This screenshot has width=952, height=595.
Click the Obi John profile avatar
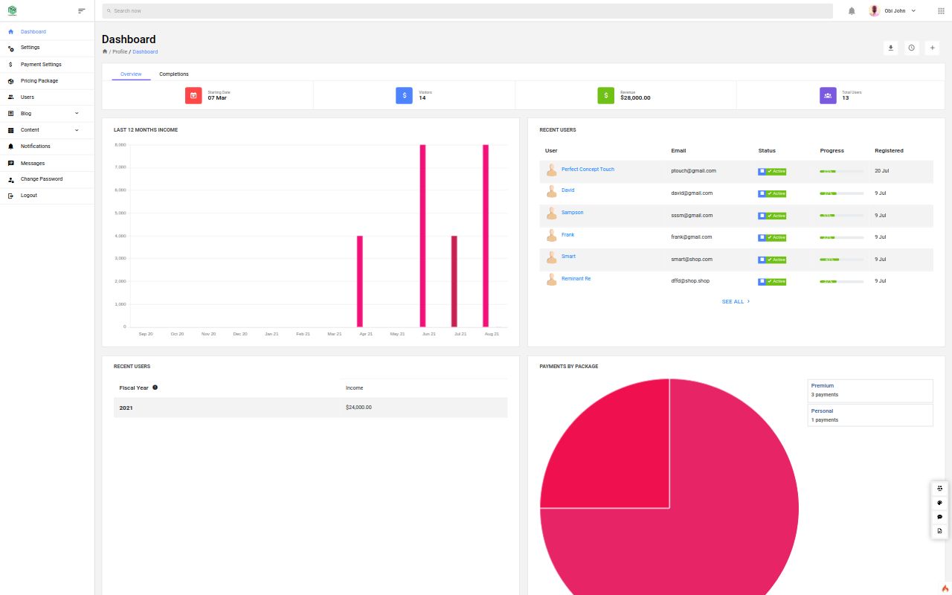point(874,11)
